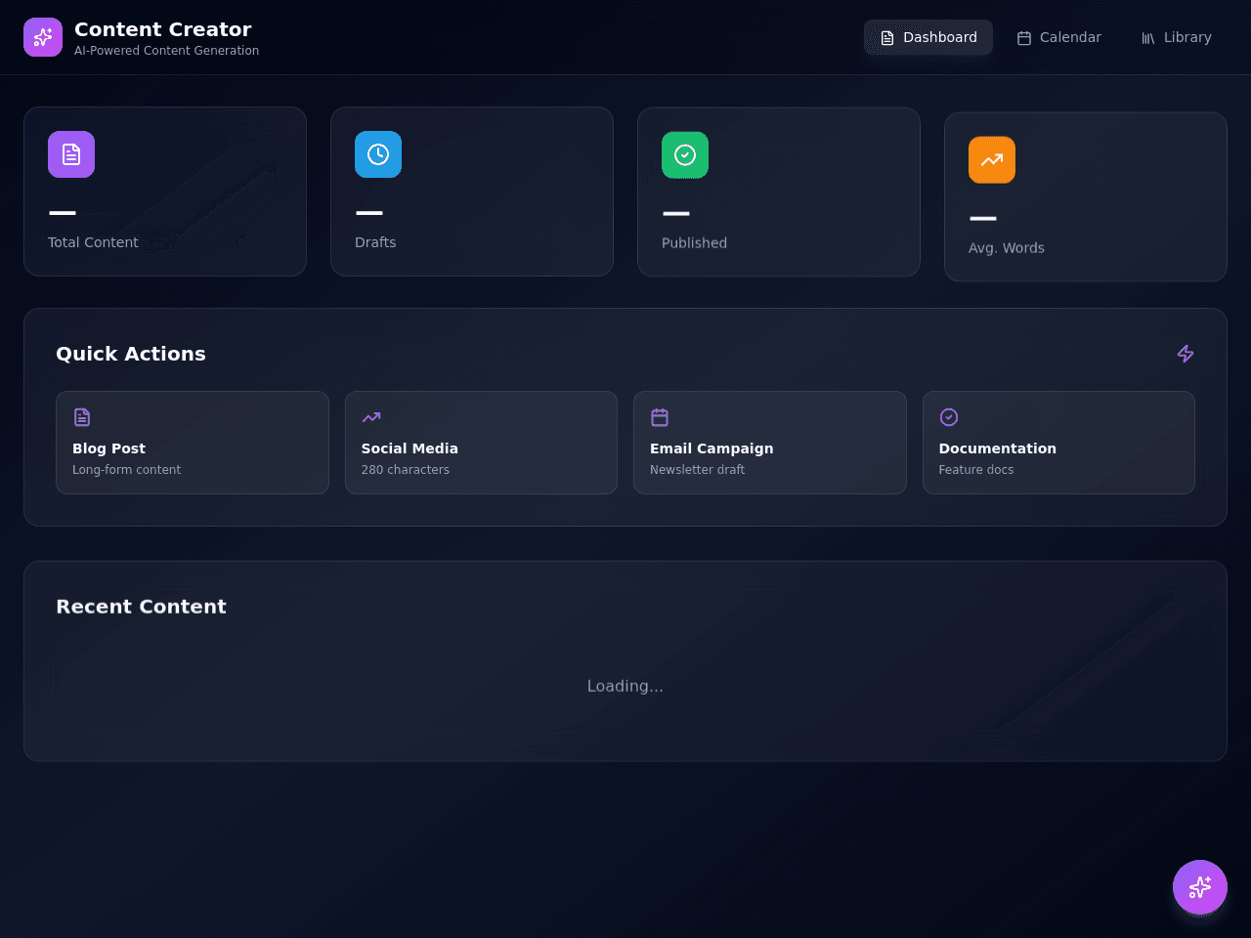Select the Documentation feature docs action

tap(1058, 443)
